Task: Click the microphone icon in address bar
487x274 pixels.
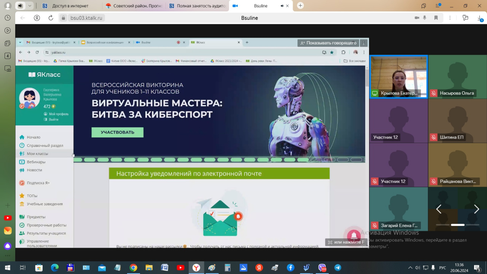Action: (x=425, y=18)
